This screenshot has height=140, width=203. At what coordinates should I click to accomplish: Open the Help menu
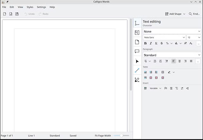52,7
